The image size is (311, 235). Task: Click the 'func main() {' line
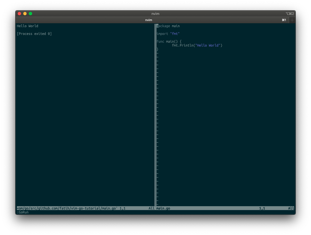(169, 42)
